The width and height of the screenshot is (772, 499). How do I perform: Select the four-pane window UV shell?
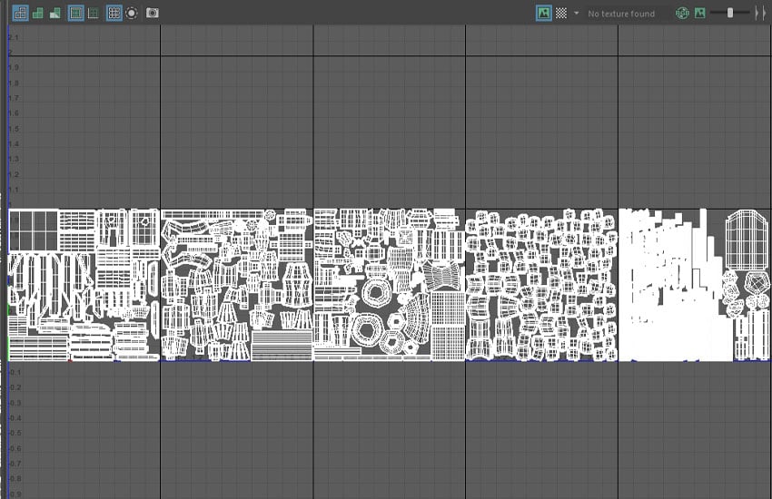(34, 230)
